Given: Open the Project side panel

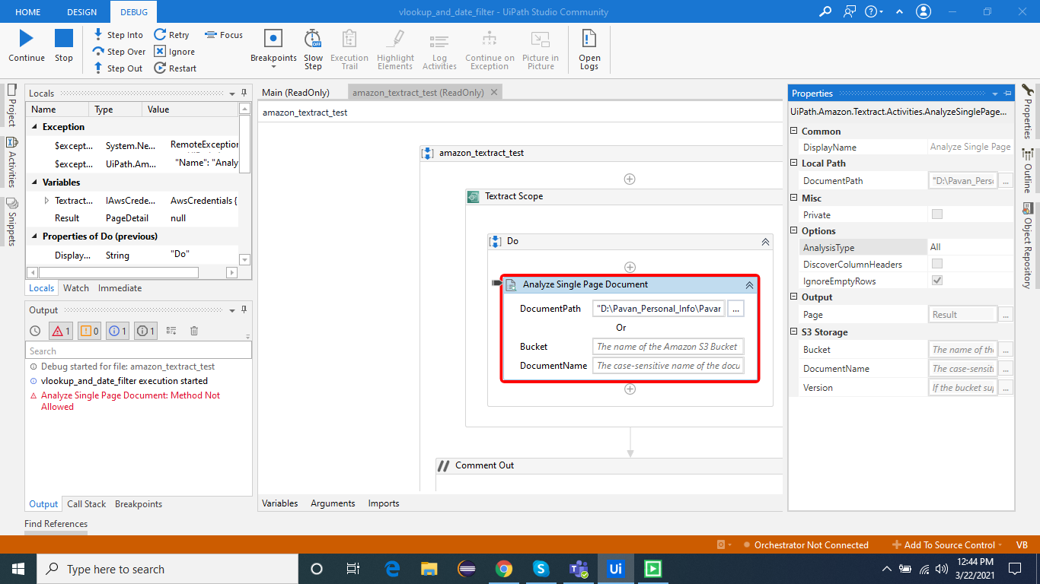Looking at the screenshot, I should (x=11, y=106).
